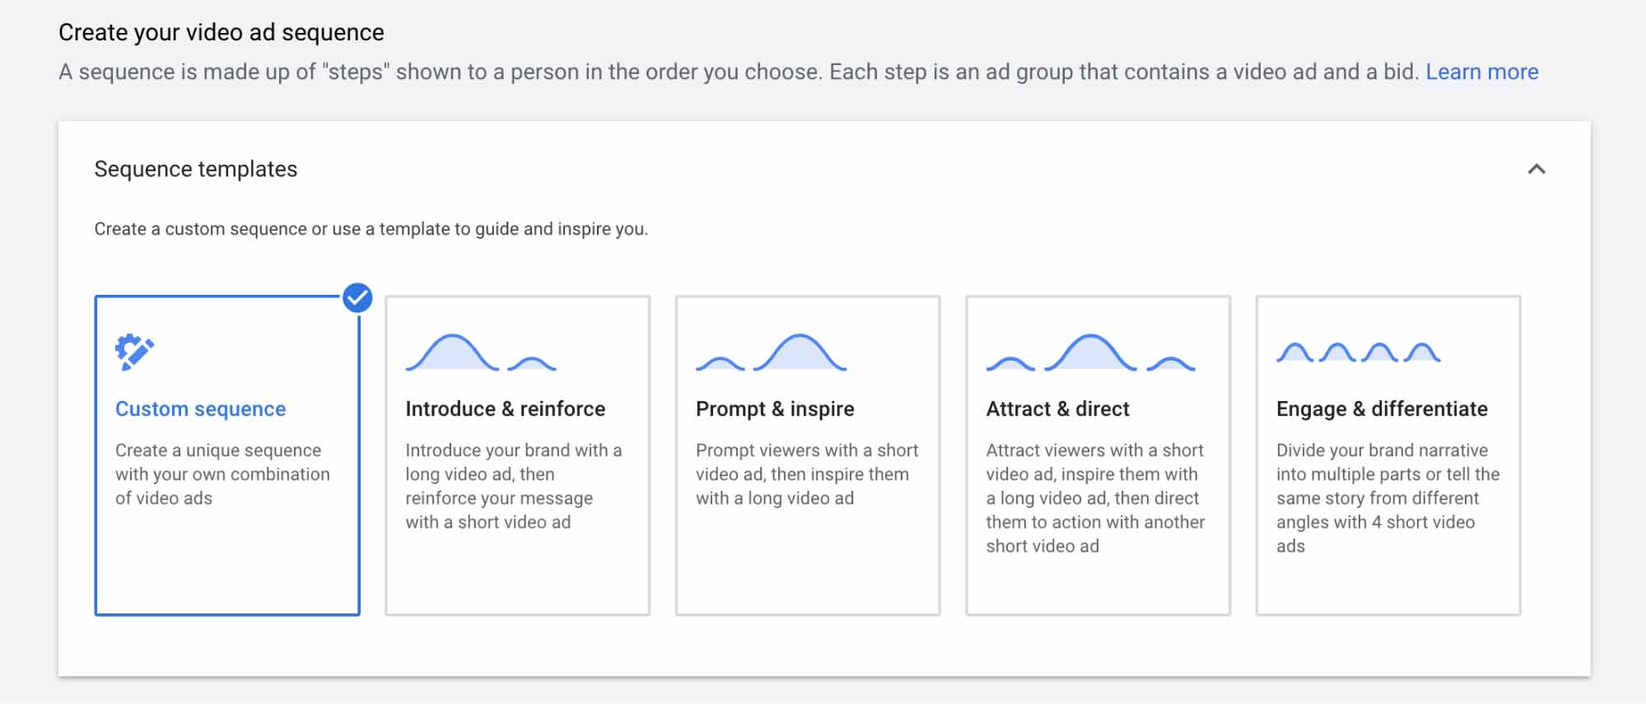The image size is (1646, 704).
Task: Click description 'Introduce your brand with a long video ad'
Action: (x=513, y=486)
